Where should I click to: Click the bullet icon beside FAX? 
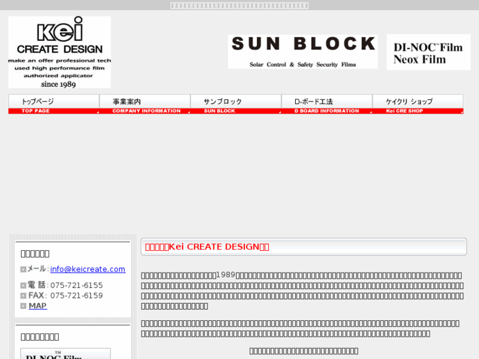tap(23, 296)
